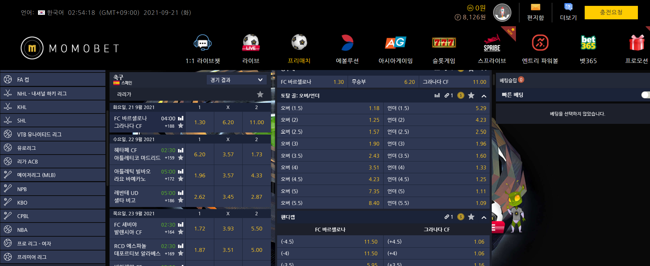The width and height of the screenshot is (650, 266).
Task: Click the rocket profile avatar
Action: 502,13
